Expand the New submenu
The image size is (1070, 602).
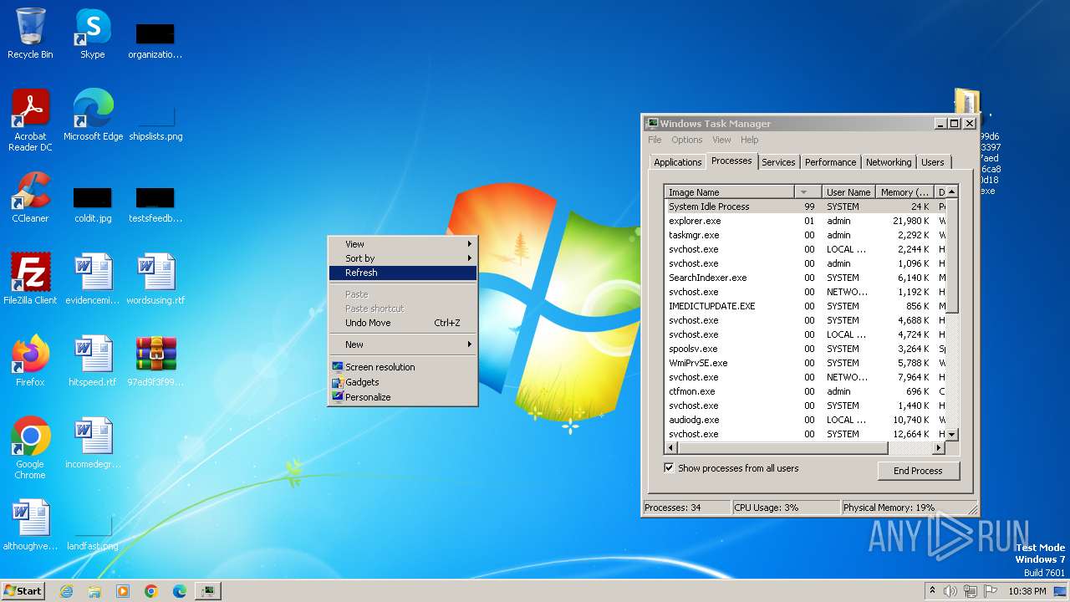(403, 344)
